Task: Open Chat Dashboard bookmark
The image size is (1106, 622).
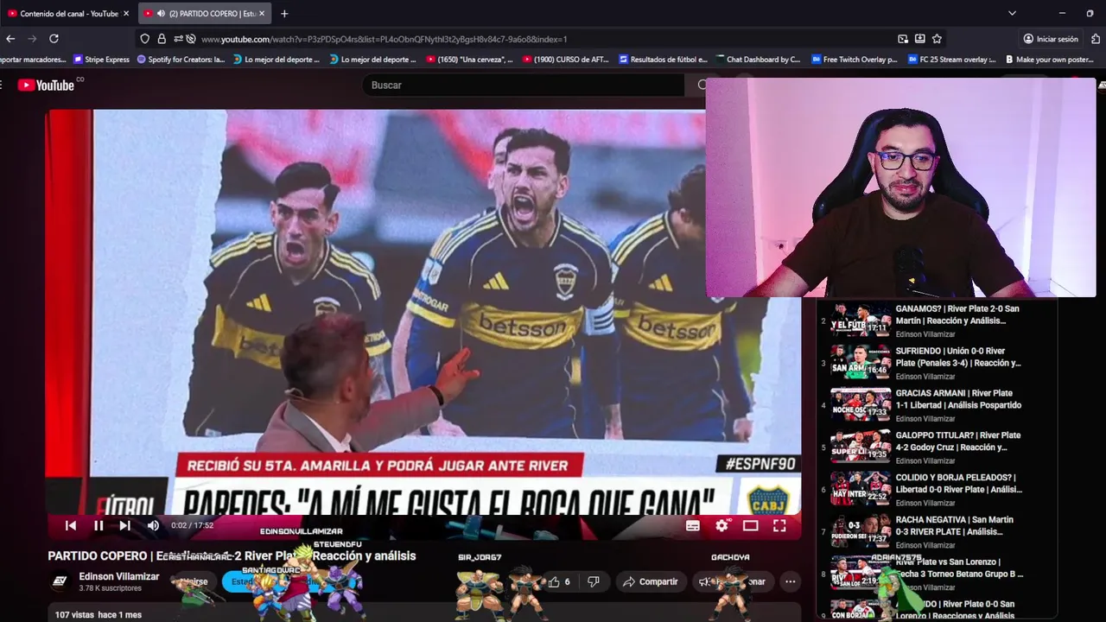Action: pos(758,60)
